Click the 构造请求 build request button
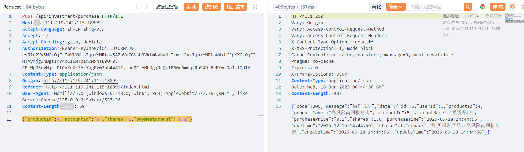Image resolution: width=524 pixels, height=152 pixels. click(x=235, y=7)
